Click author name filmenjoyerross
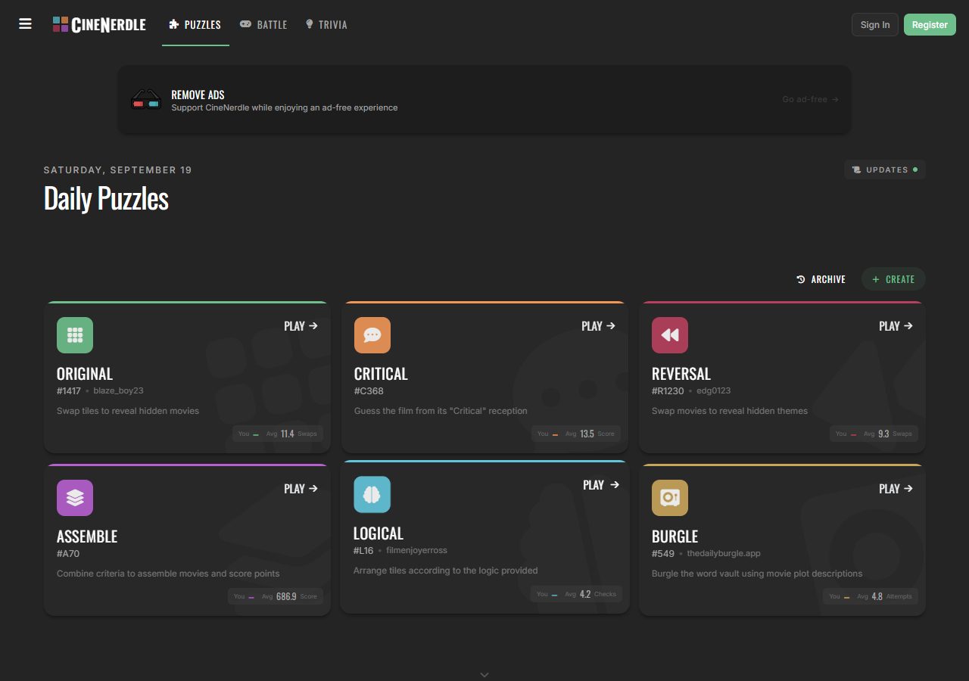Screen dimensions: 969x681 click(x=416, y=550)
